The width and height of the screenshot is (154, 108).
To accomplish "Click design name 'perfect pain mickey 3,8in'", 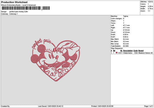I will (18, 12).
